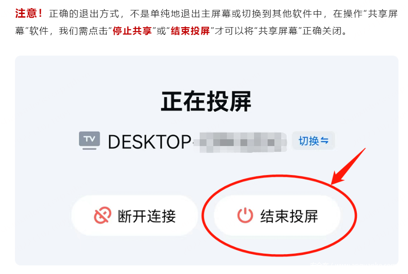The width and height of the screenshot is (408, 274).
Task: Tap the 断开连接 button
Action: (134, 216)
